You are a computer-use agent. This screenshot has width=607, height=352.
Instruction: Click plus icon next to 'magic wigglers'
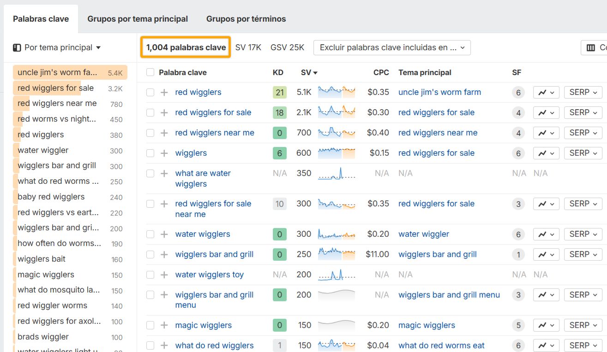(x=164, y=326)
